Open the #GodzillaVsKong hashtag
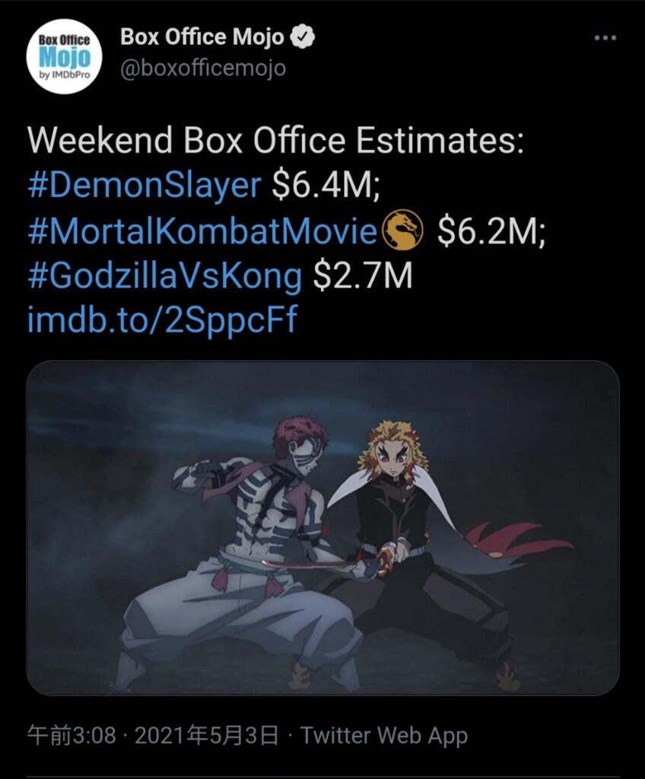 click(x=165, y=276)
